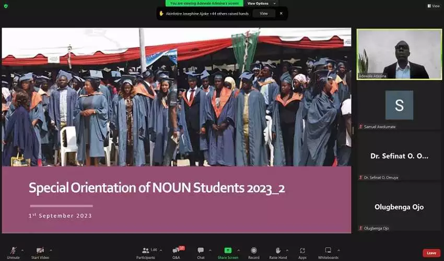Expand audio options caret next to Unmute
The height and width of the screenshot is (261, 444).
(x=22, y=250)
